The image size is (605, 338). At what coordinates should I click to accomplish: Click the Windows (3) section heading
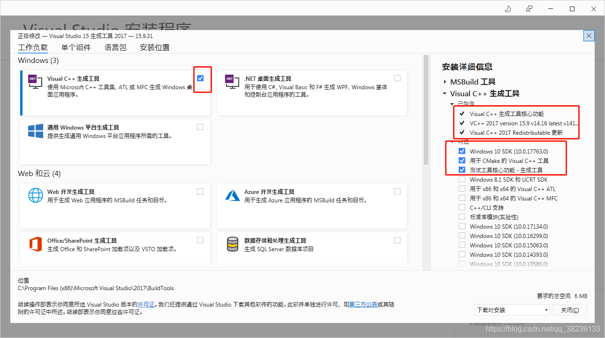click(x=38, y=61)
